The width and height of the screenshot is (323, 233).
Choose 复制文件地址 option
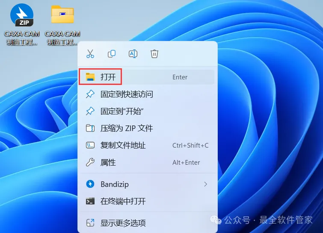click(147, 146)
